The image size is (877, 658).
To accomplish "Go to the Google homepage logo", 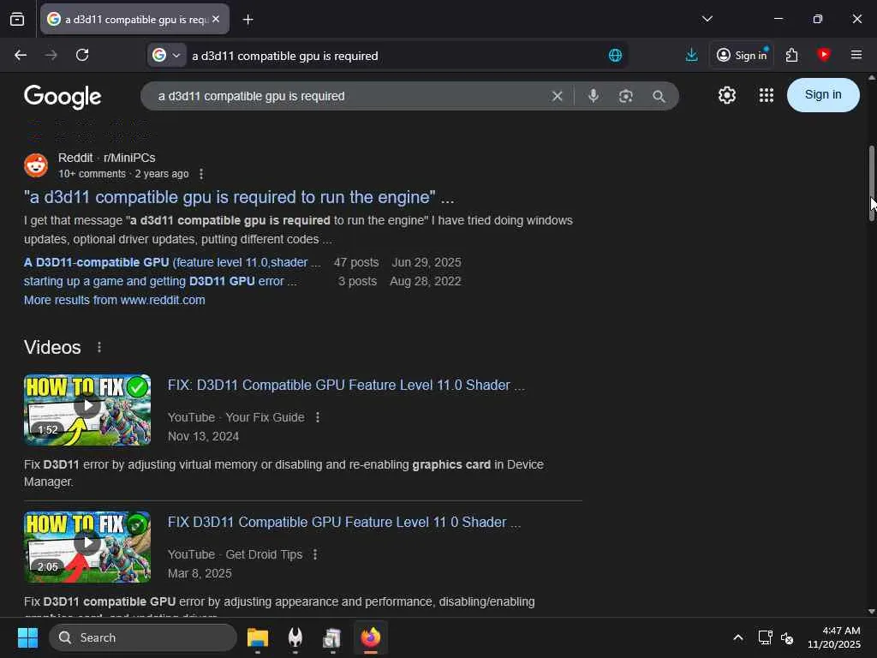I will [63, 96].
